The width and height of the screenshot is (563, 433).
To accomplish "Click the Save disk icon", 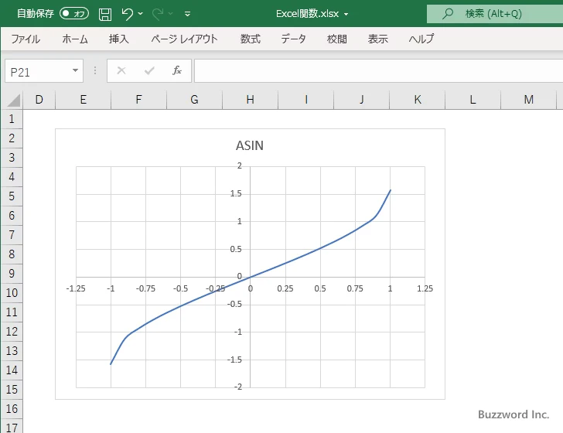I will click(x=105, y=14).
